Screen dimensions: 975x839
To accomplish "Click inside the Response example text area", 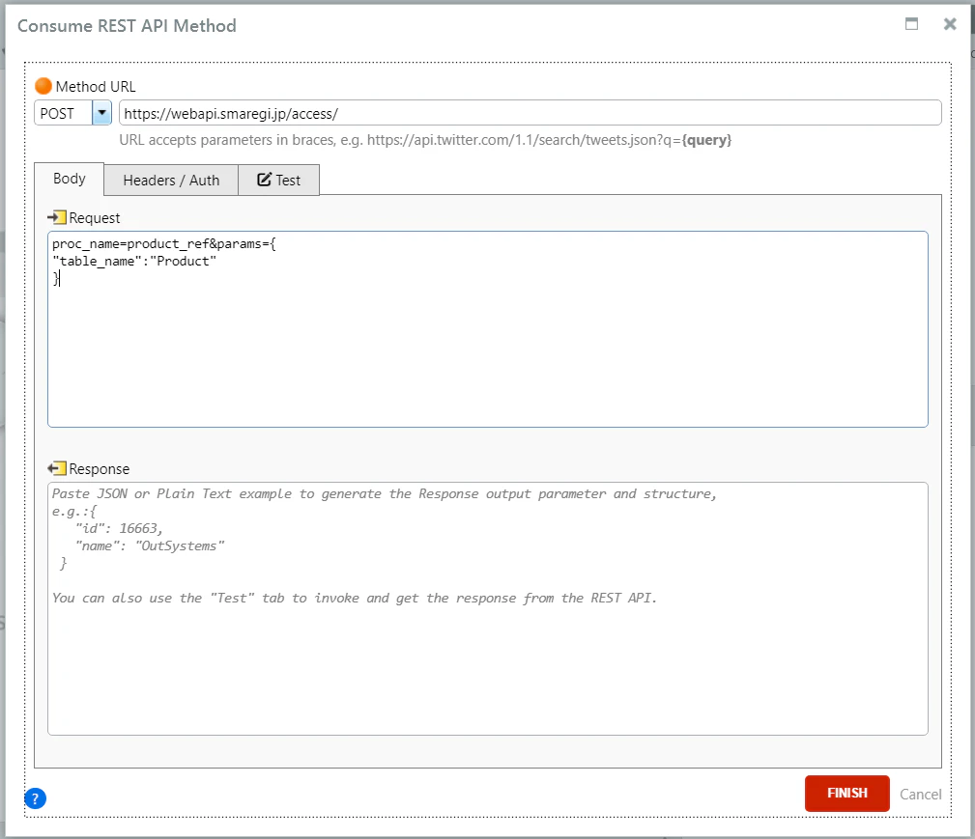I will pos(487,609).
